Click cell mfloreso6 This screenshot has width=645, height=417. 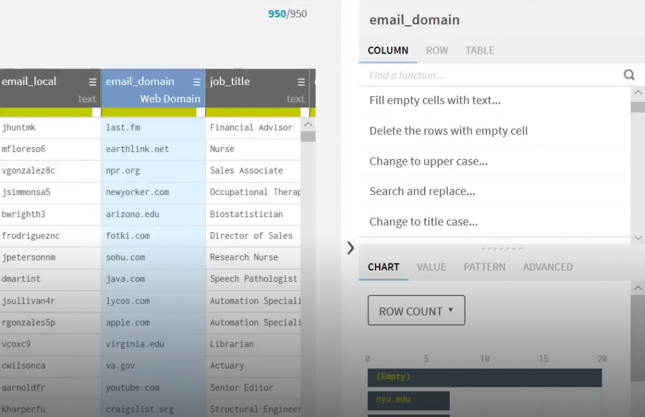tap(50, 149)
